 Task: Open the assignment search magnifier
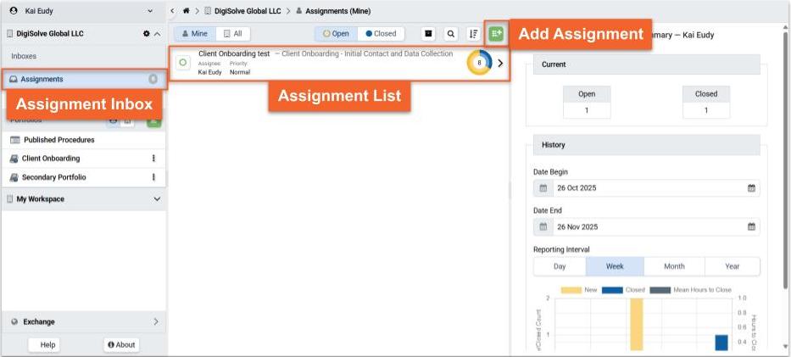pos(451,34)
